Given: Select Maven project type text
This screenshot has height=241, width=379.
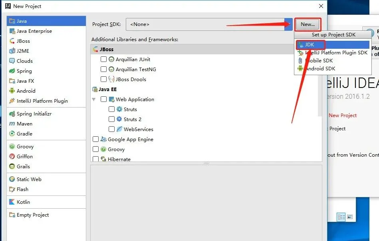Looking at the screenshot, I should tap(24, 123).
